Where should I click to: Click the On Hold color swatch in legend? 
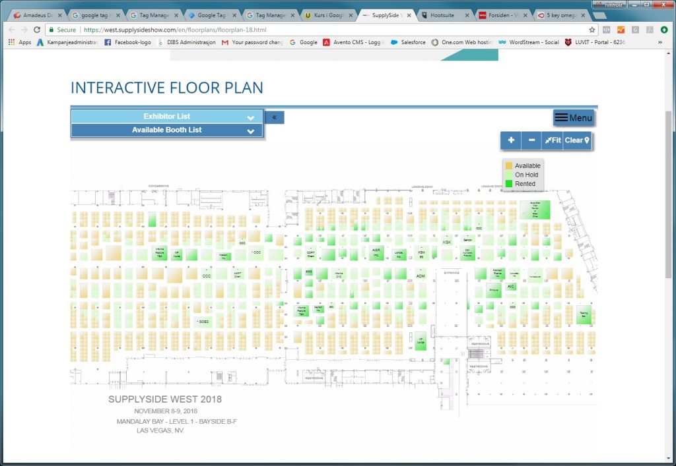tap(509, 175)
